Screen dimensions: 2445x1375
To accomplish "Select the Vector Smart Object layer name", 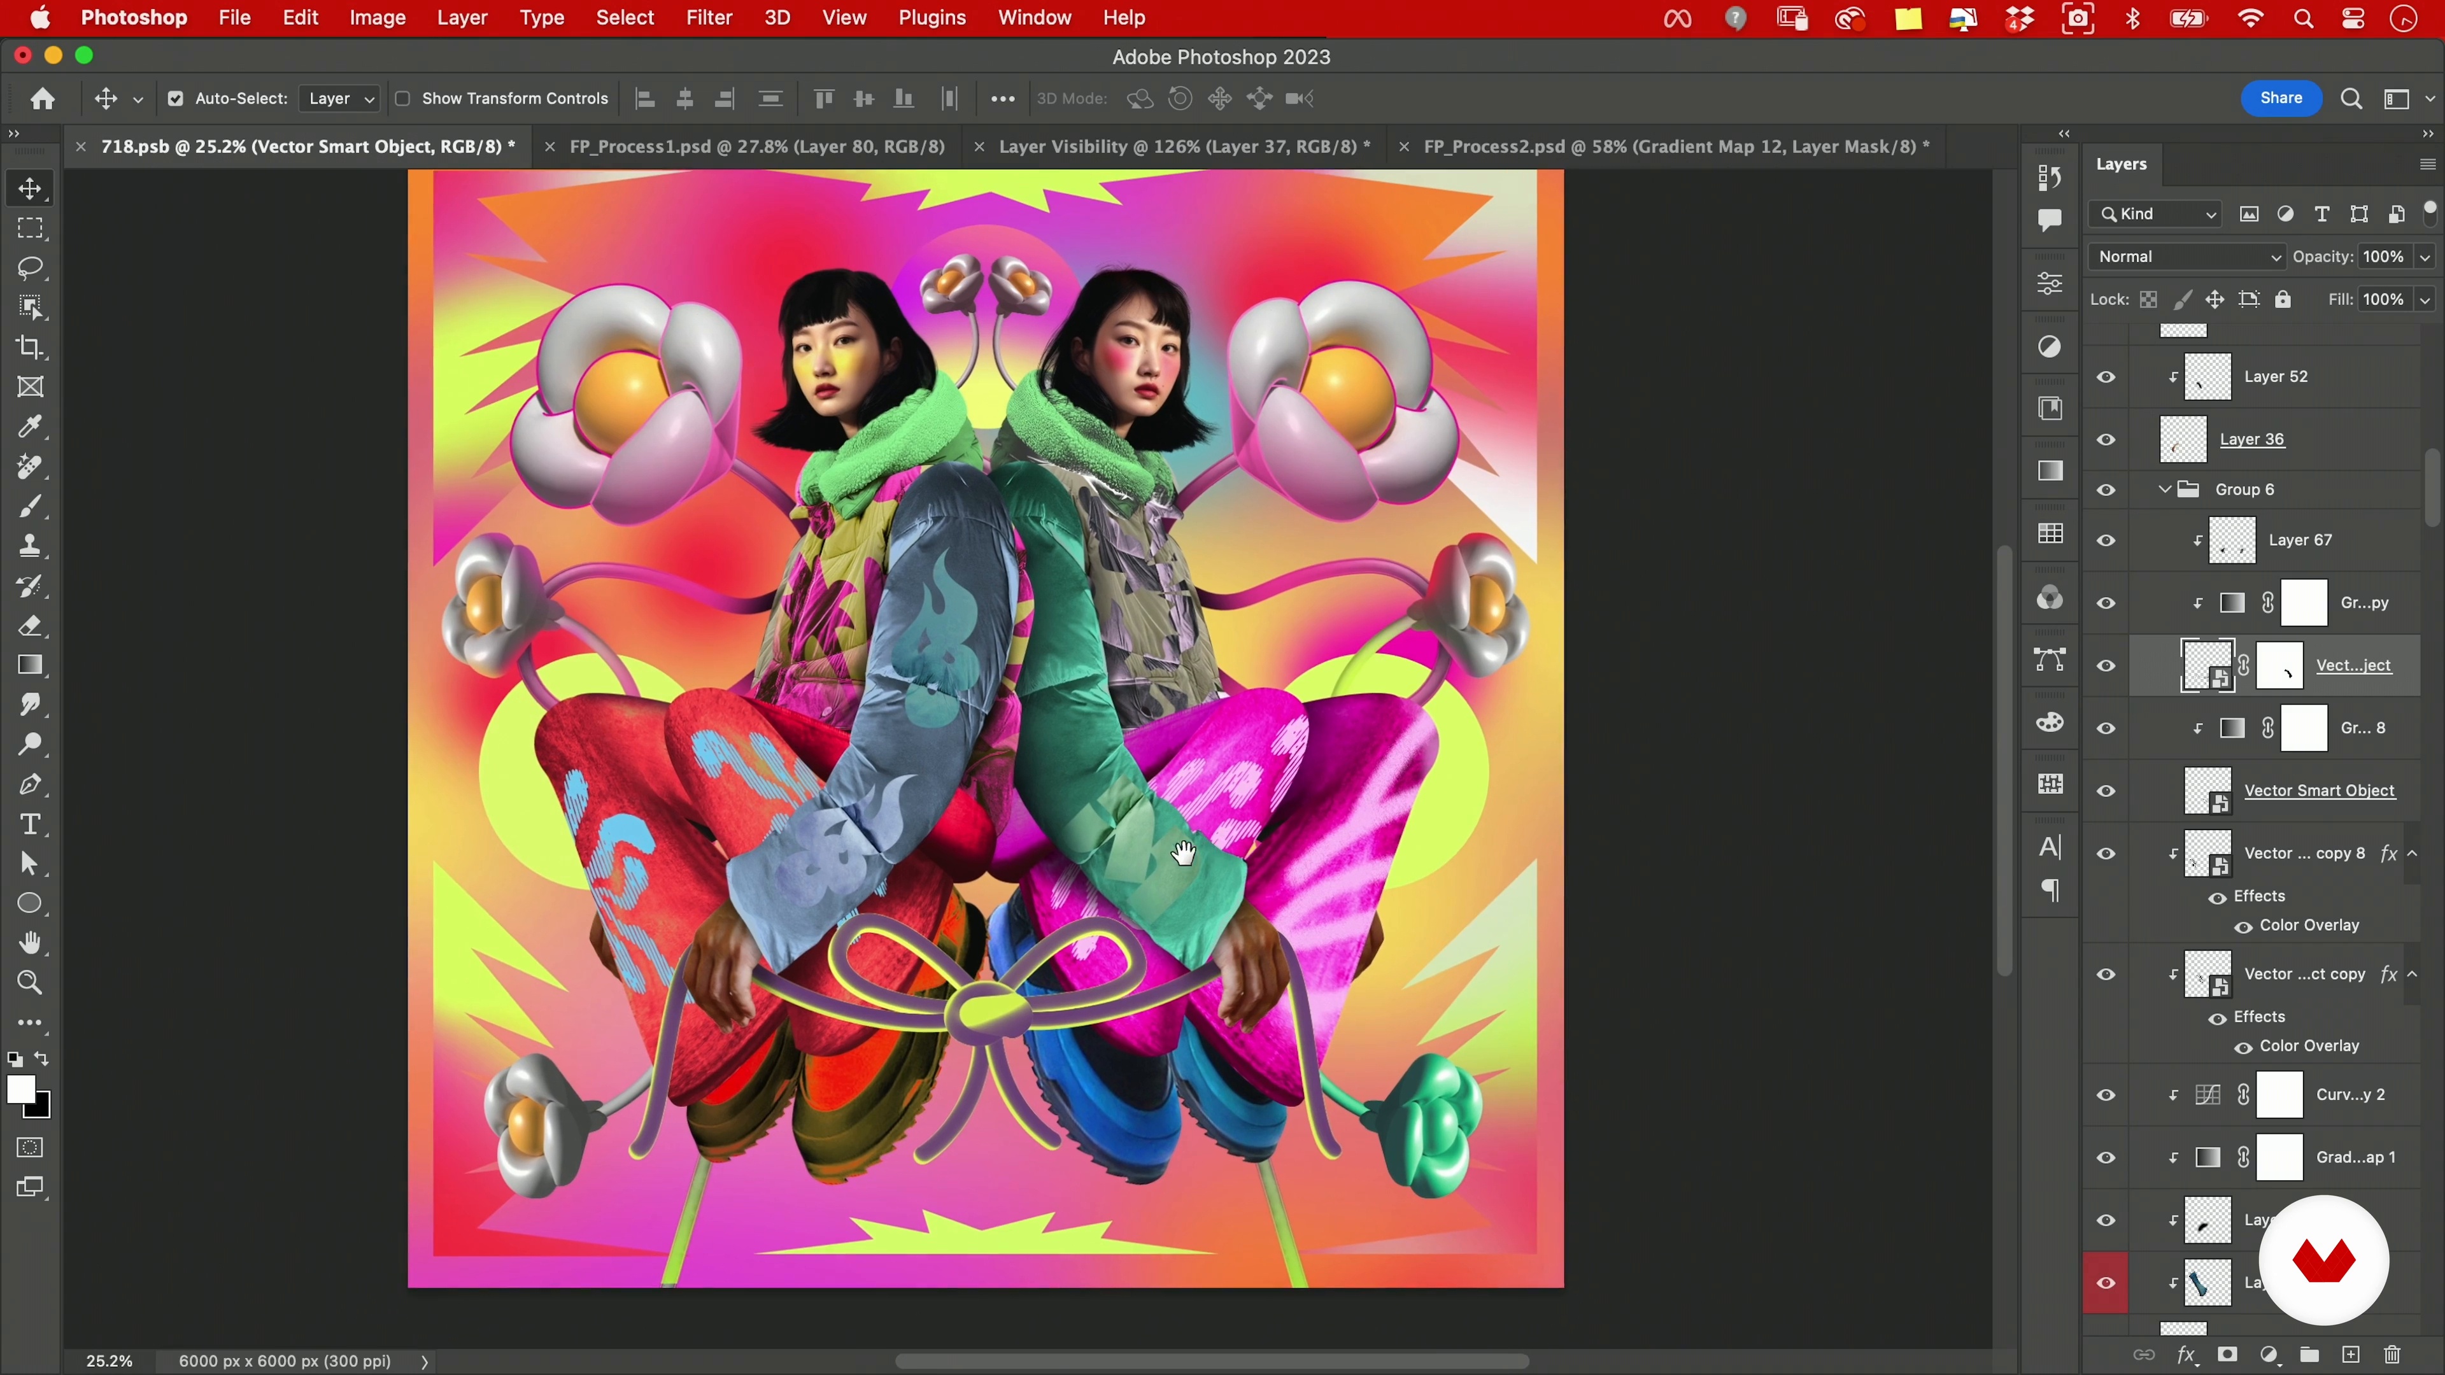I will pyautogui.click(x=2319, y=791).
